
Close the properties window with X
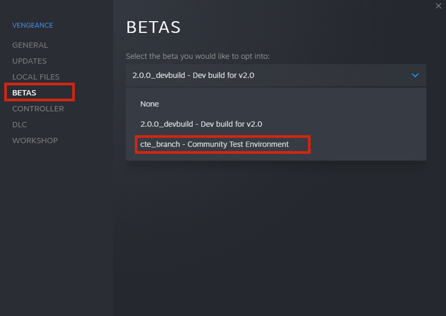[439, 6]
